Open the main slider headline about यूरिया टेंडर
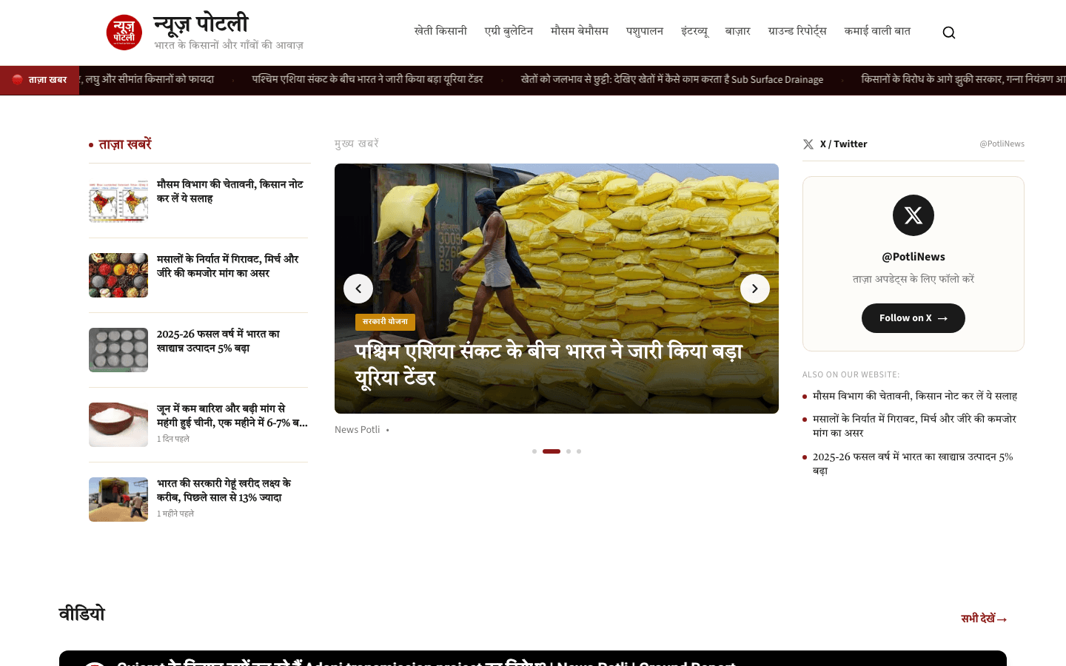This screenshot has width=1066, height=666. coord(549,364)
